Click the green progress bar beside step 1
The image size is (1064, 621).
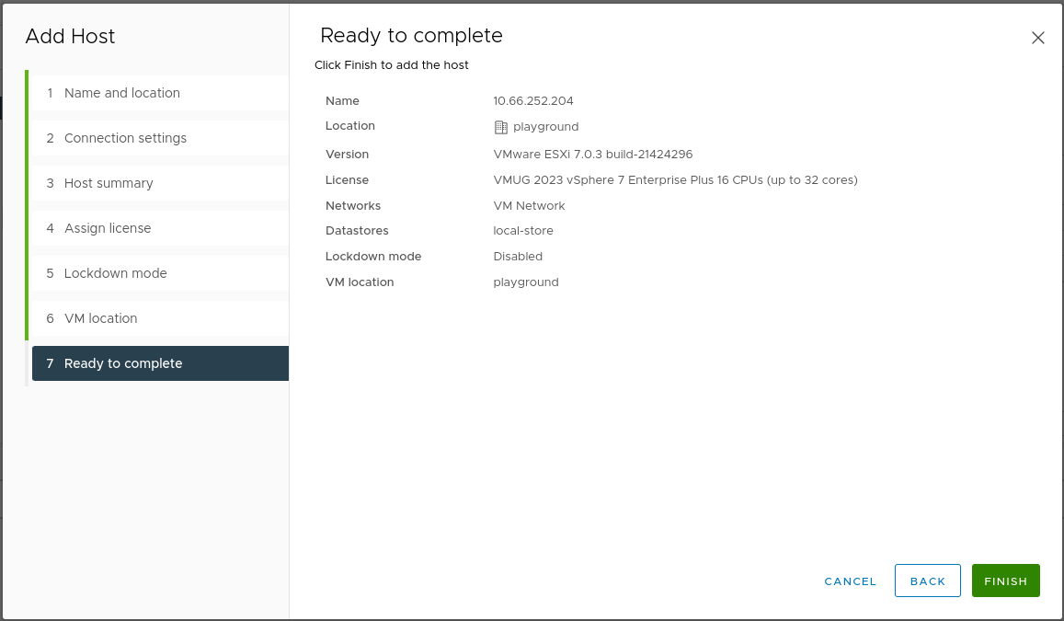(29, 92)
